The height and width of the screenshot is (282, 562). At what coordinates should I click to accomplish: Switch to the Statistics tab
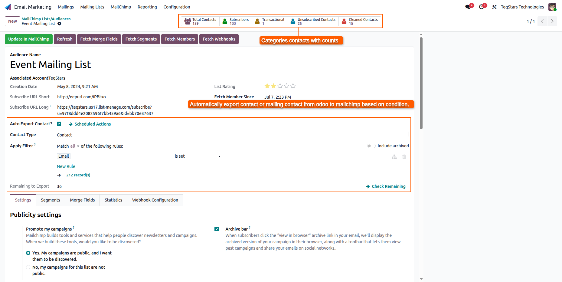tap(113, 200)
